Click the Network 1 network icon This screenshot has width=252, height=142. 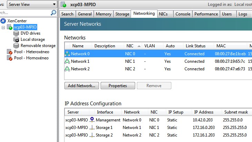[67, 61]
